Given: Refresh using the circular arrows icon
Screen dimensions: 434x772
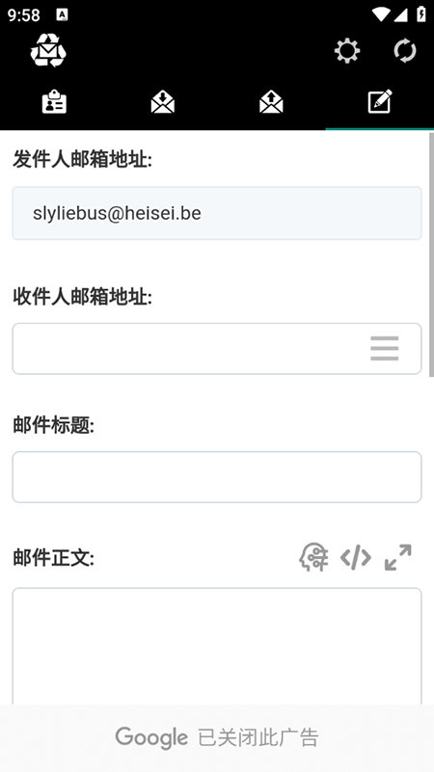Looking at the screenshot, I should (x=405, y=51).
